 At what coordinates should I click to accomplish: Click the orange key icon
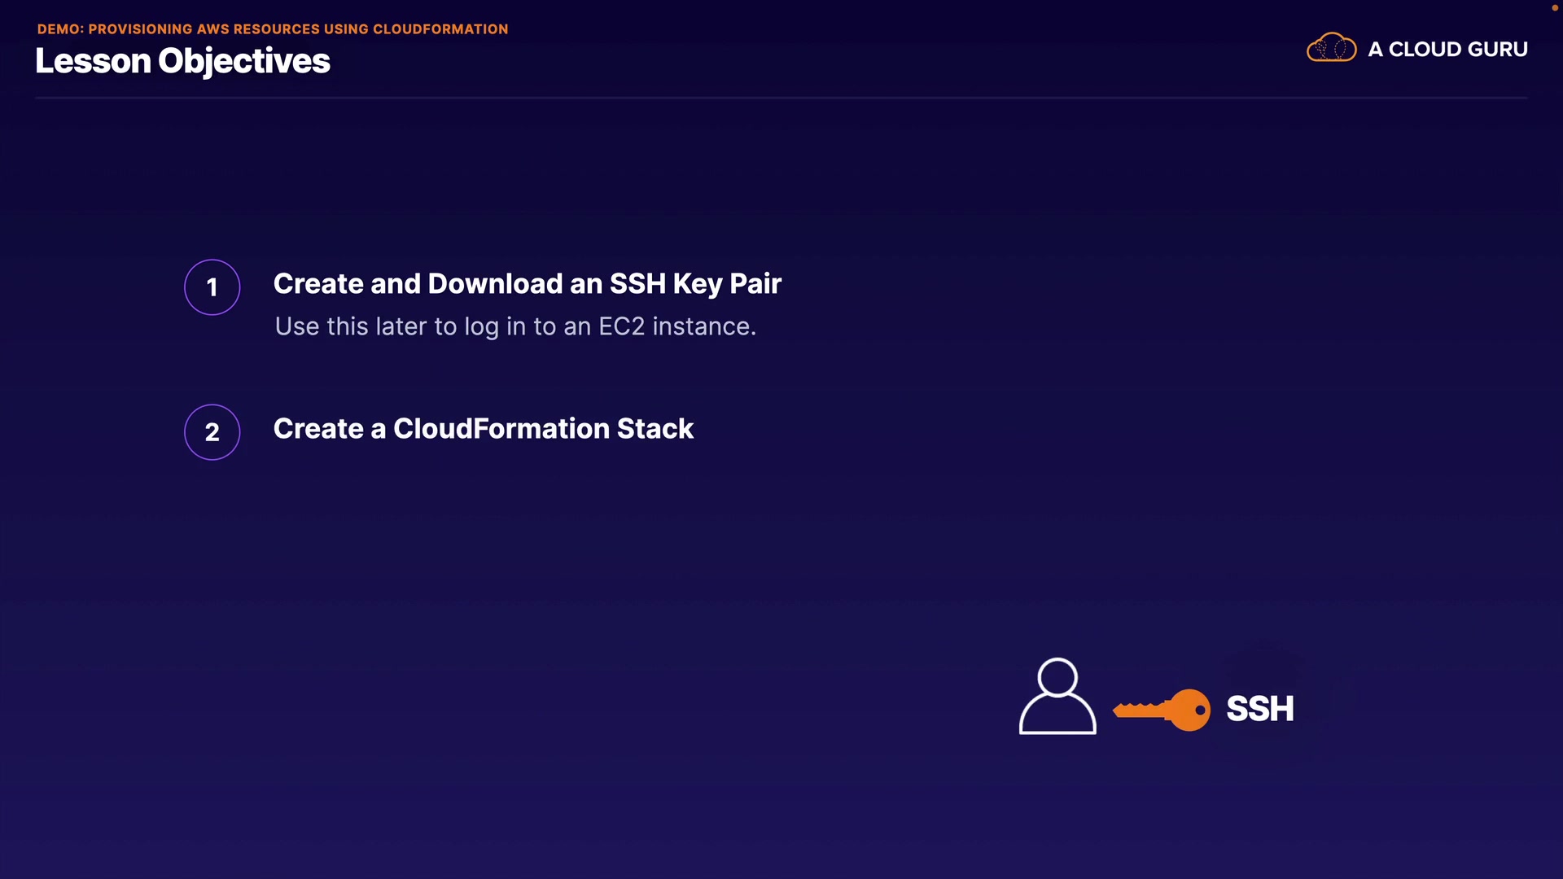pyautogui.click(x=1161, y=710)
